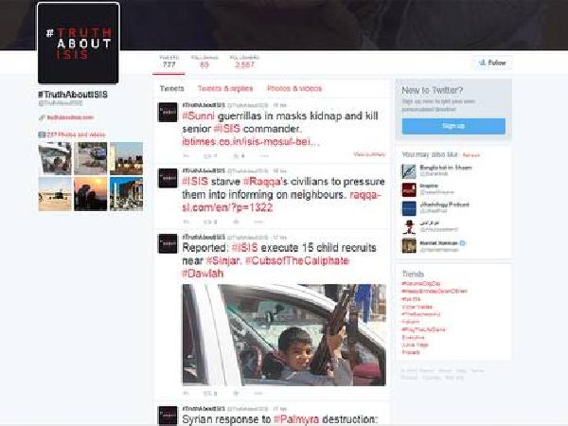Open the raqqa-sl.com link

tap(281, 201)
